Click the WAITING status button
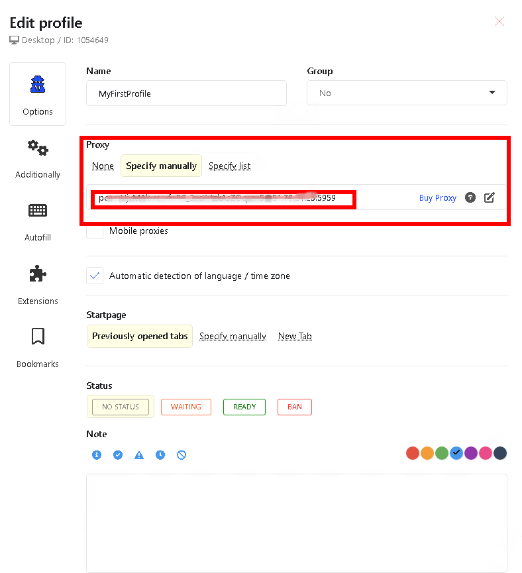This screenshot has height=573, width=522. 186,407
